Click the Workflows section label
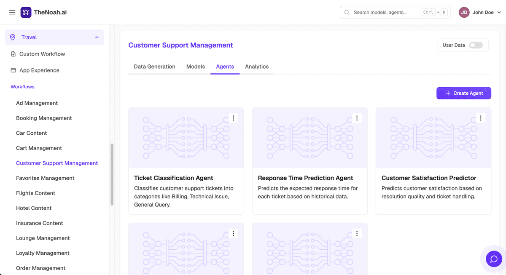 [x=23, y=87]
